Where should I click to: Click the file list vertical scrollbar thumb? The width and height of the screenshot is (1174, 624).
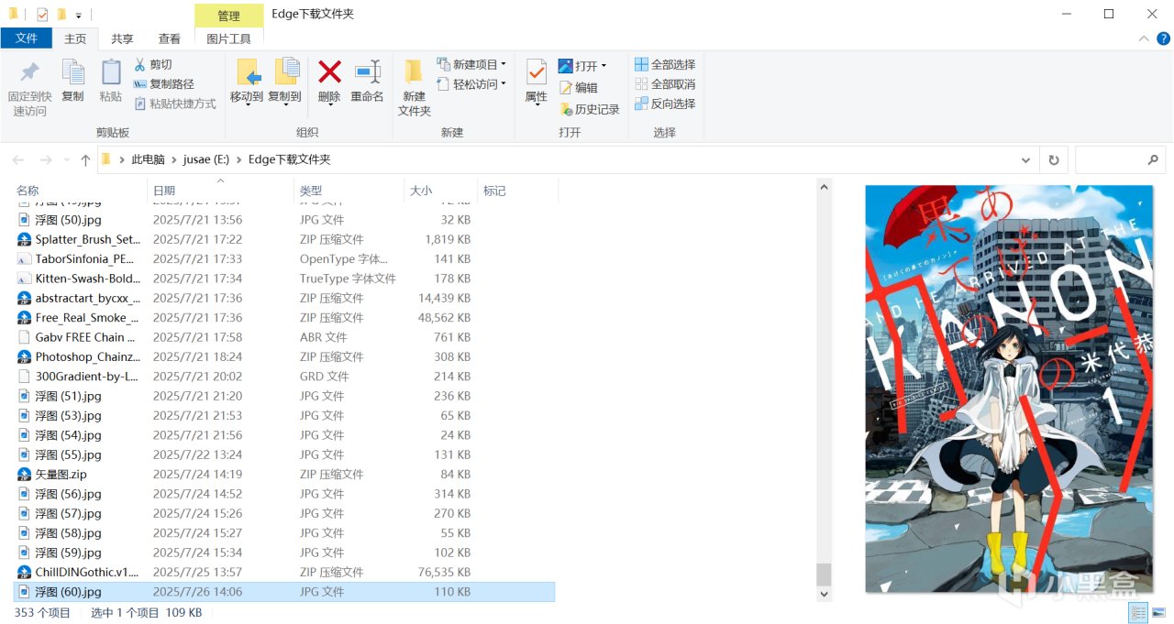pyautogui.click(x=824, y=575)
